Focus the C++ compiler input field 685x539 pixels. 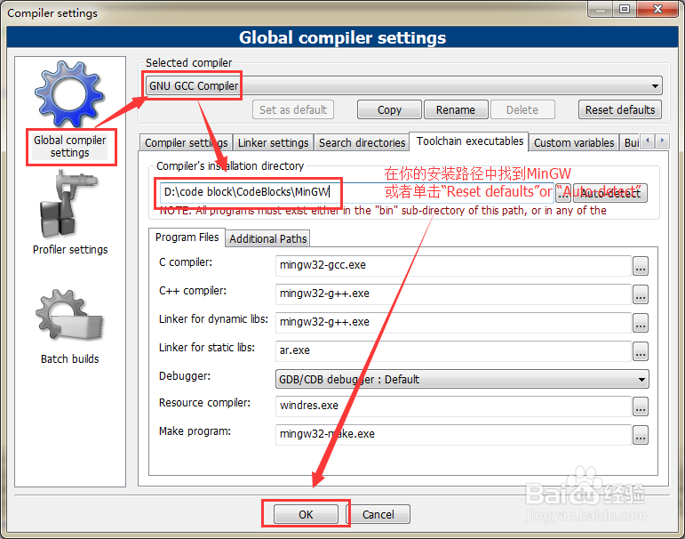(x=453, y=294)
